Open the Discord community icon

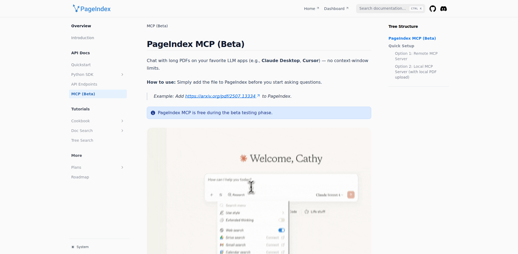pos(444,9)
